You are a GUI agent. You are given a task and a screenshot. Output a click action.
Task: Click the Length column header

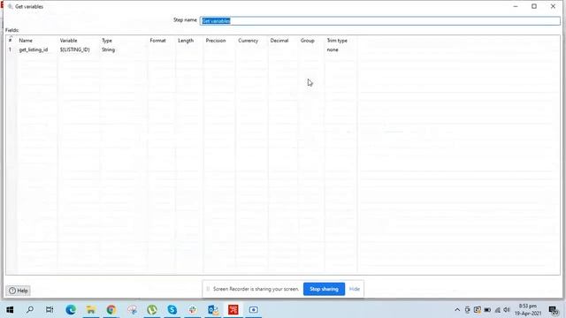point(186,41)
